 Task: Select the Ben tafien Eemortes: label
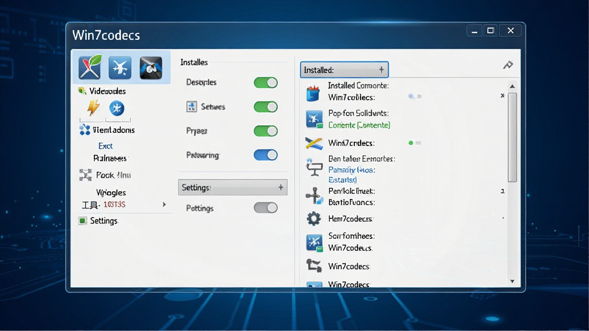pyautogui.click(x=362, y=159)
